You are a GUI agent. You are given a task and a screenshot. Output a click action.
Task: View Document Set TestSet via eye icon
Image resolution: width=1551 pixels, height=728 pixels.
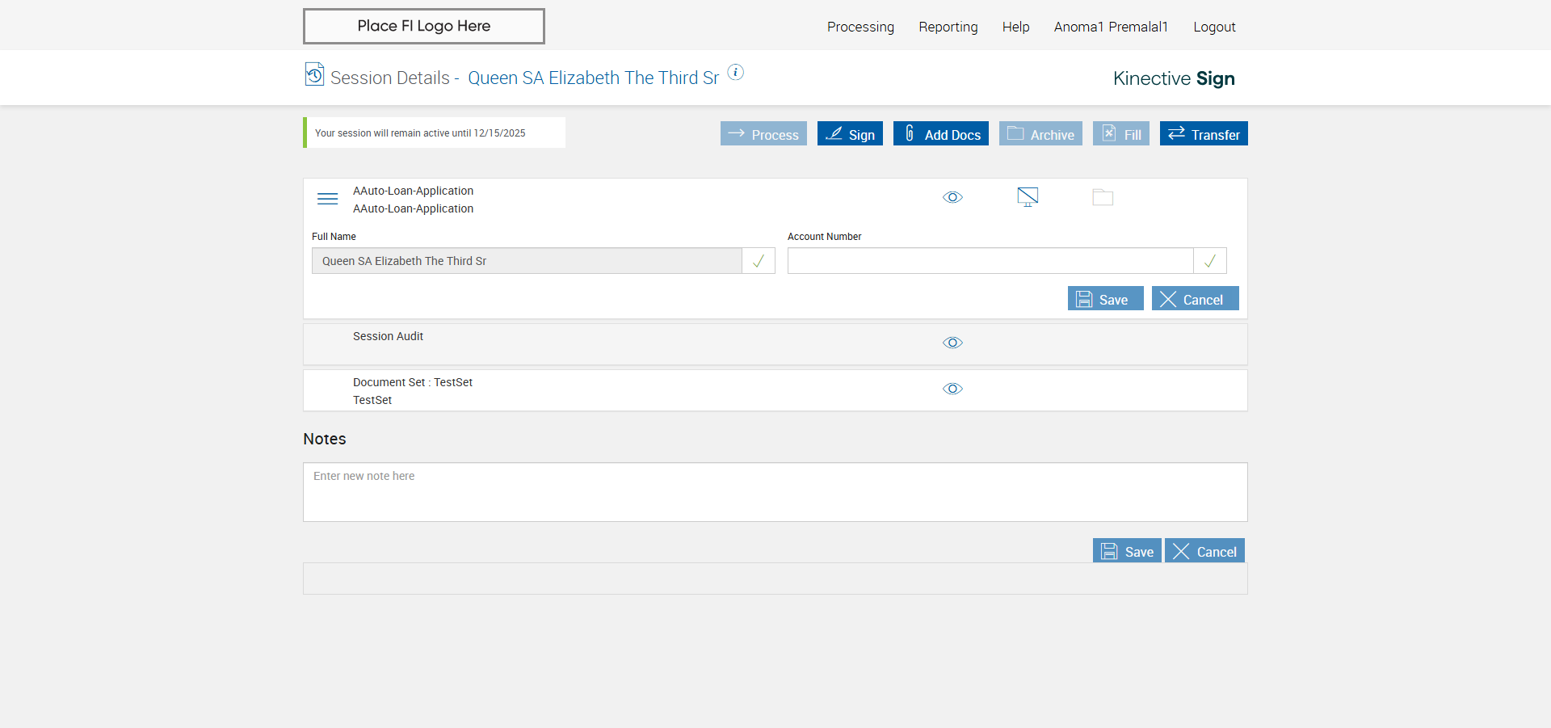pyautogui.click(x=952, y=389)
